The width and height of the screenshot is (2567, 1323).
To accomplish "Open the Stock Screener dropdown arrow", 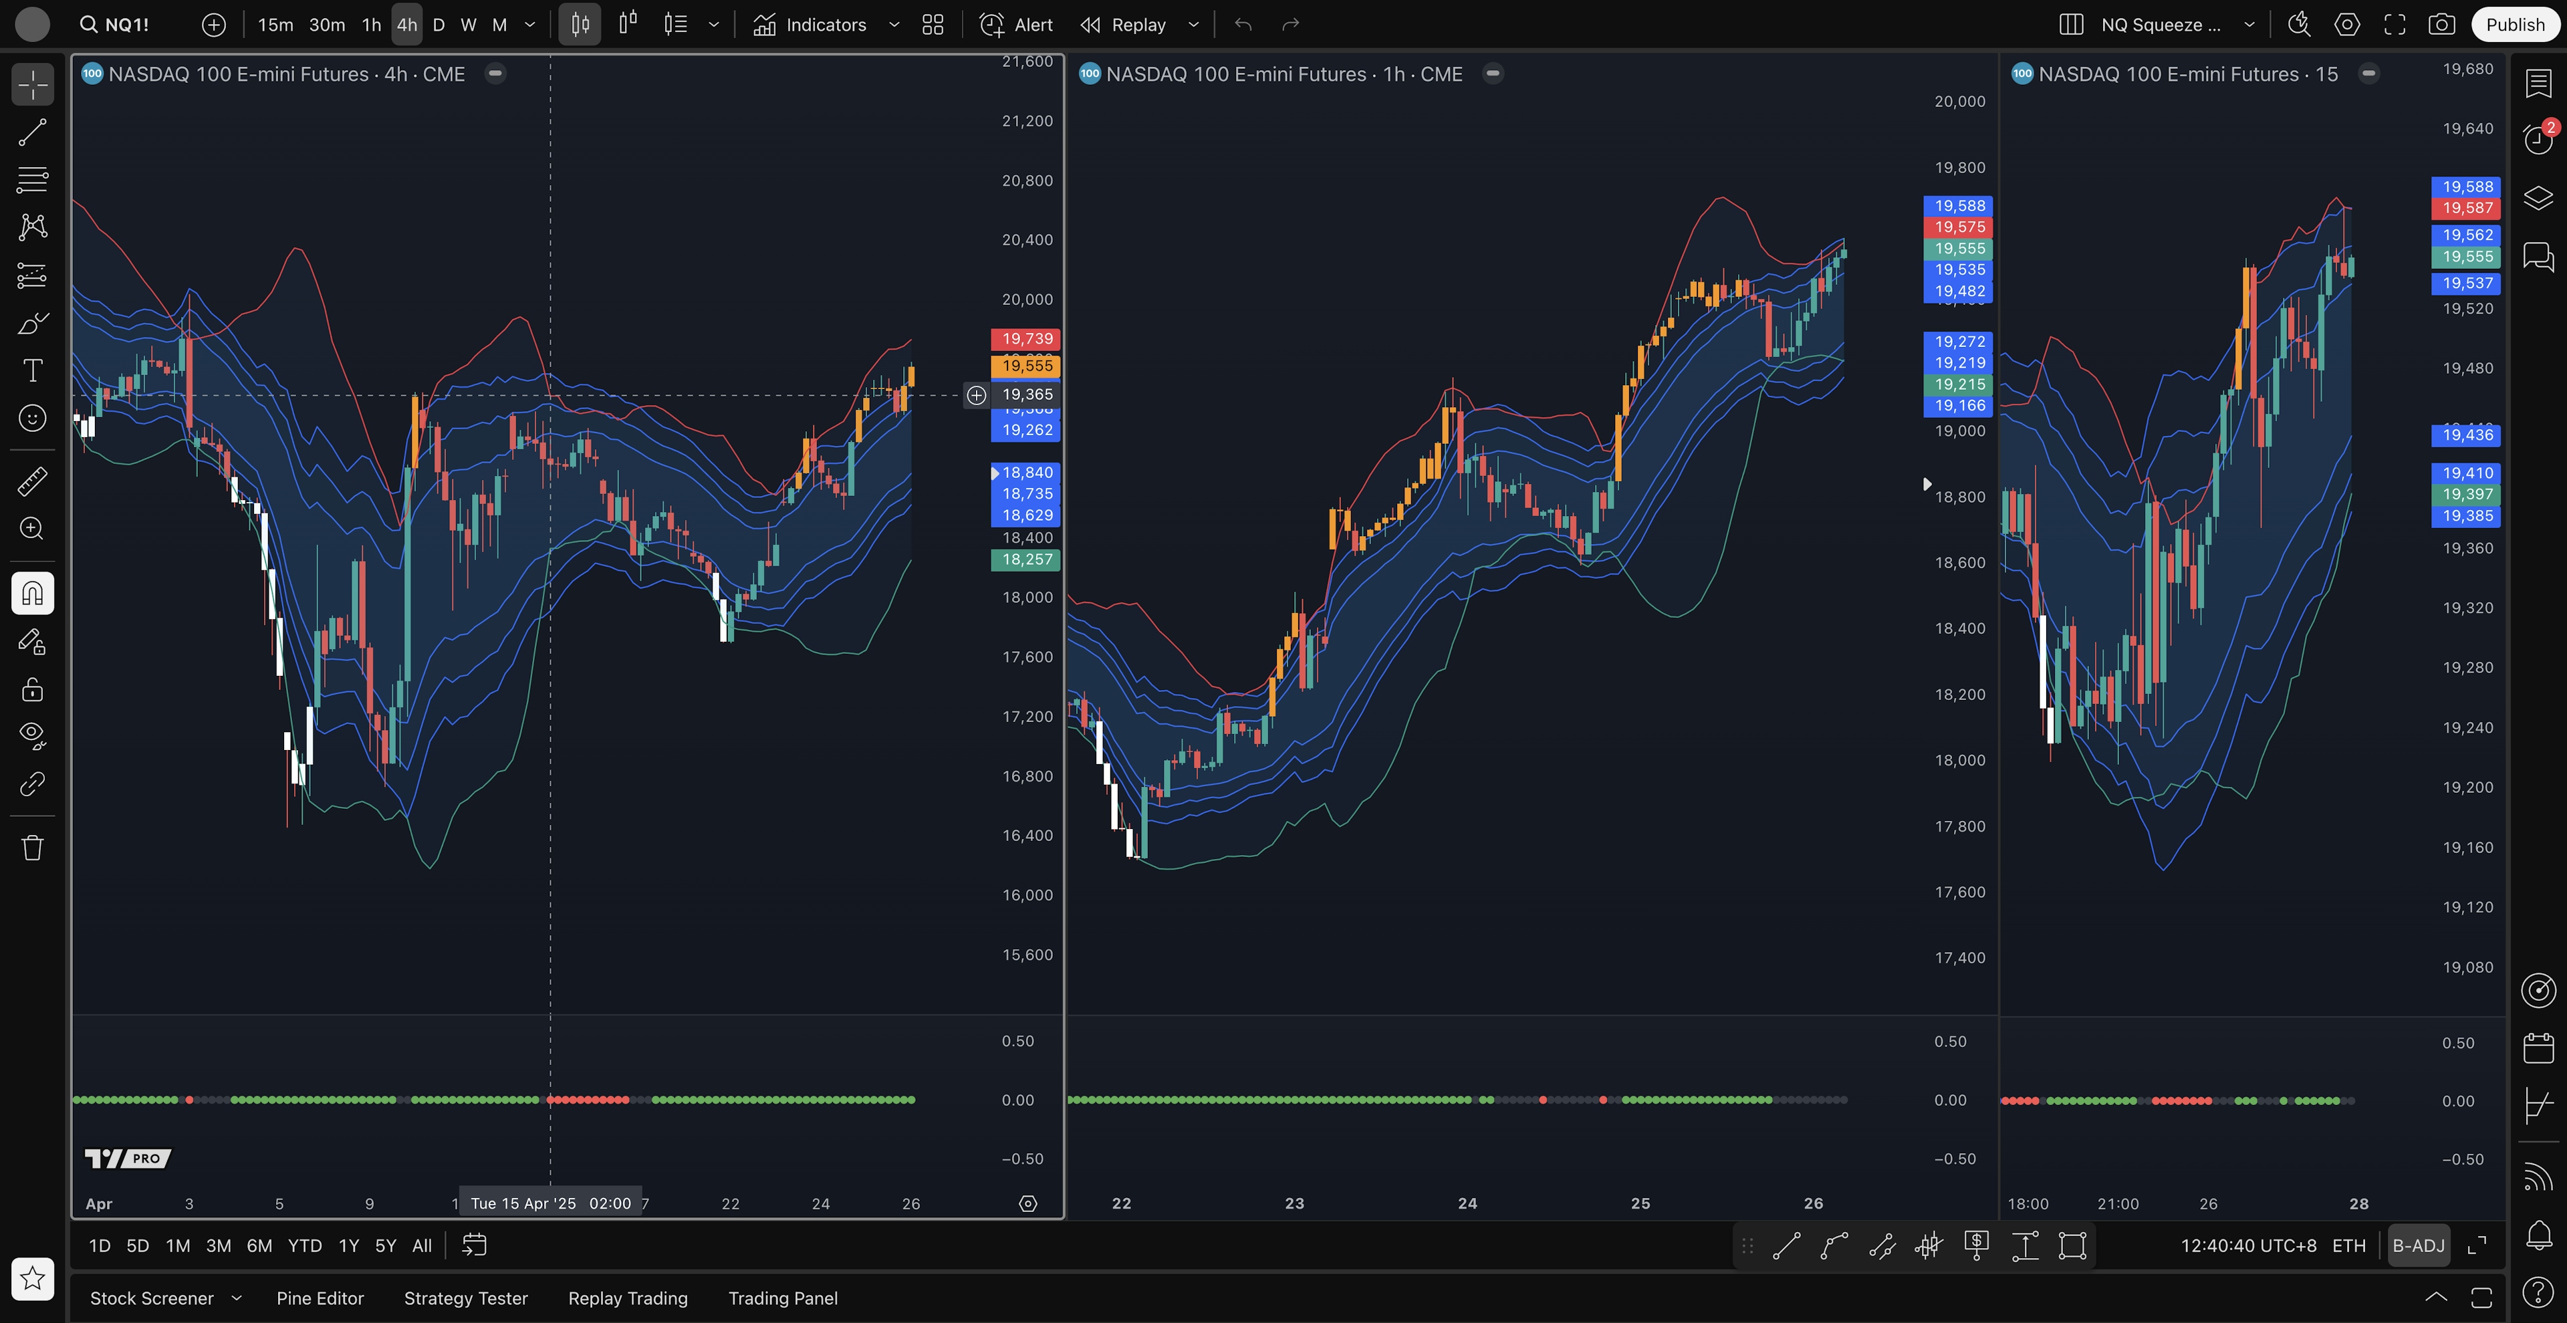I will (236, 1298).
